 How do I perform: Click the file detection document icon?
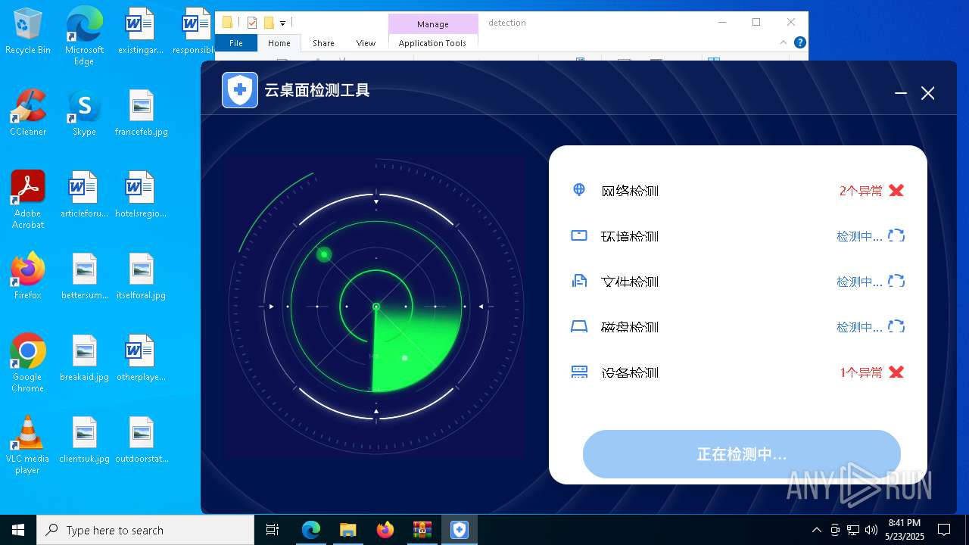579,281
